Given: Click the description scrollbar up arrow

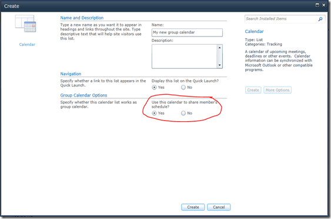Looking at the screenshot, I should (219, 48).
